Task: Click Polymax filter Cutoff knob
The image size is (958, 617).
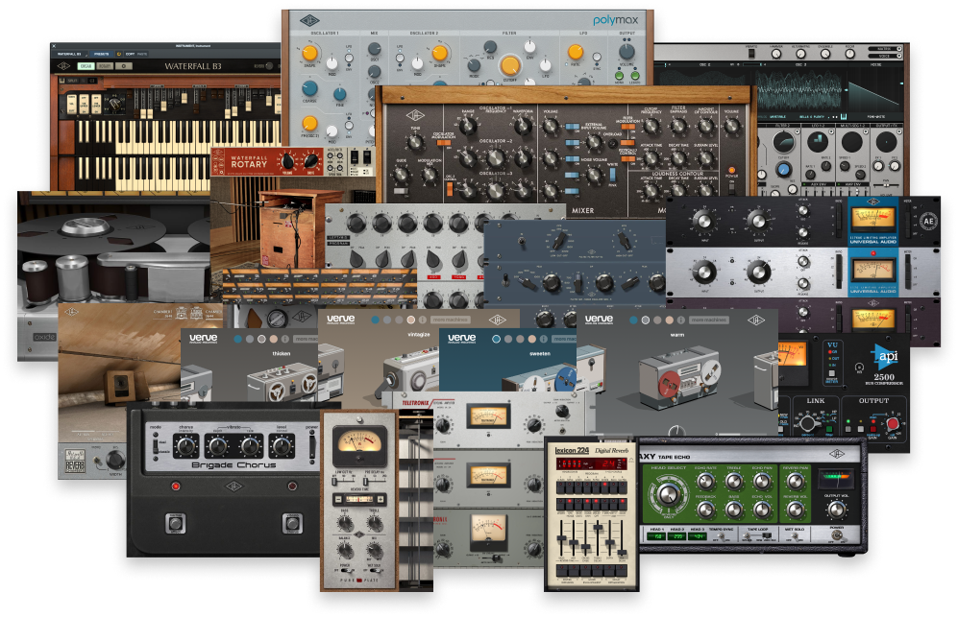Action: [509, 65]
